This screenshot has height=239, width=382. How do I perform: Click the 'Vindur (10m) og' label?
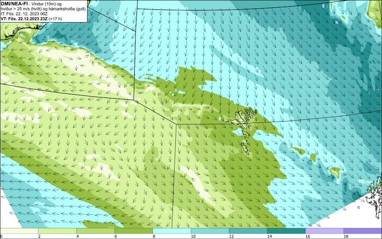[47, 4]
